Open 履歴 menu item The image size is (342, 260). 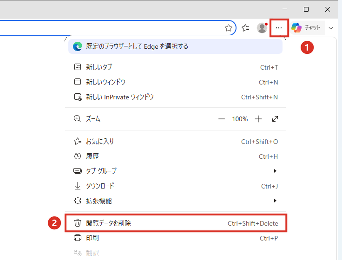click(x=175, y=156)
